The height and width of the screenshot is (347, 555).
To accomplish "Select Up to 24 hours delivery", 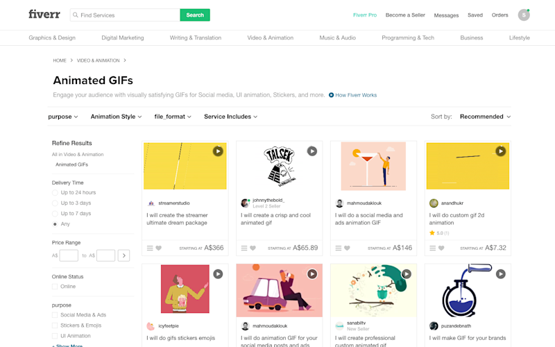I will tap(55, 193).
